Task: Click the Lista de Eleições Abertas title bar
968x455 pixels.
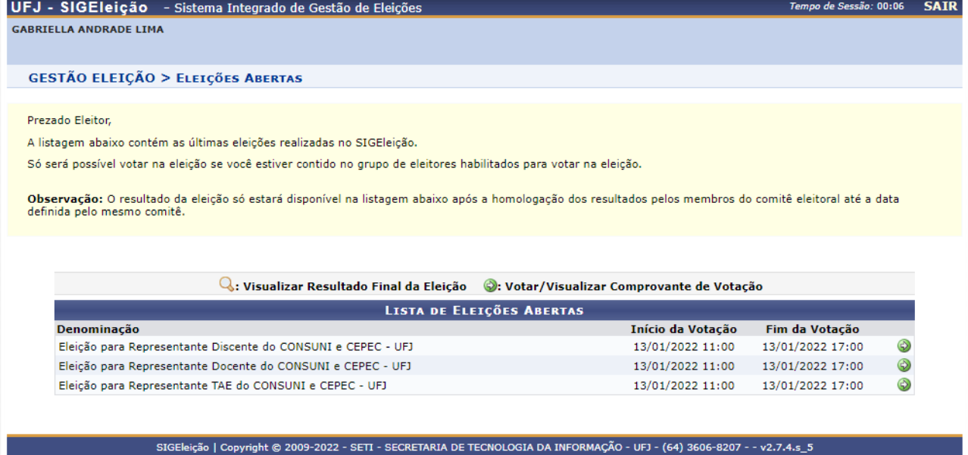Action: coord(484,310)
